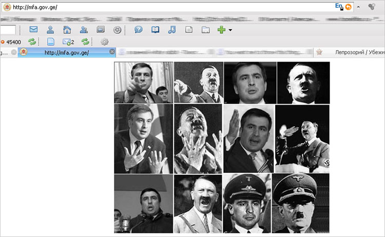Open the single user profile icon
This screenshot has height=237, width=385.
coord(50,30)
